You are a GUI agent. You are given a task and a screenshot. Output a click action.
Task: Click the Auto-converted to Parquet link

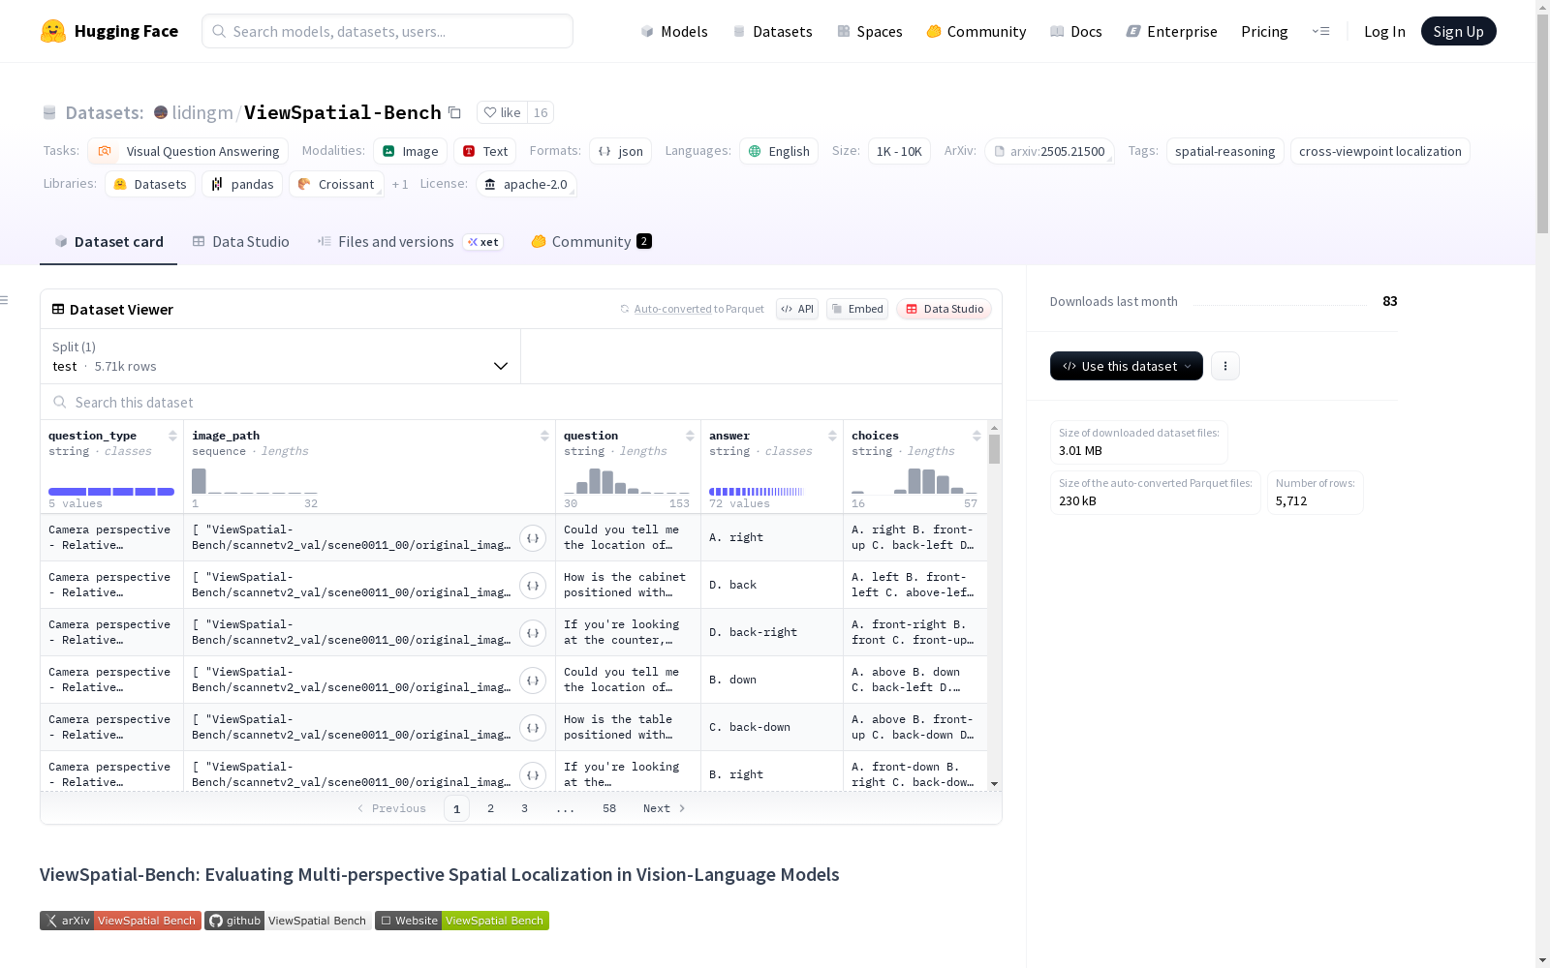coord(698,309)
